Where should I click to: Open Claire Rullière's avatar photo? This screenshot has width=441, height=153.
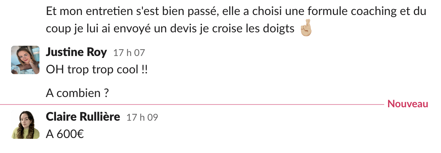pos(25,125)
